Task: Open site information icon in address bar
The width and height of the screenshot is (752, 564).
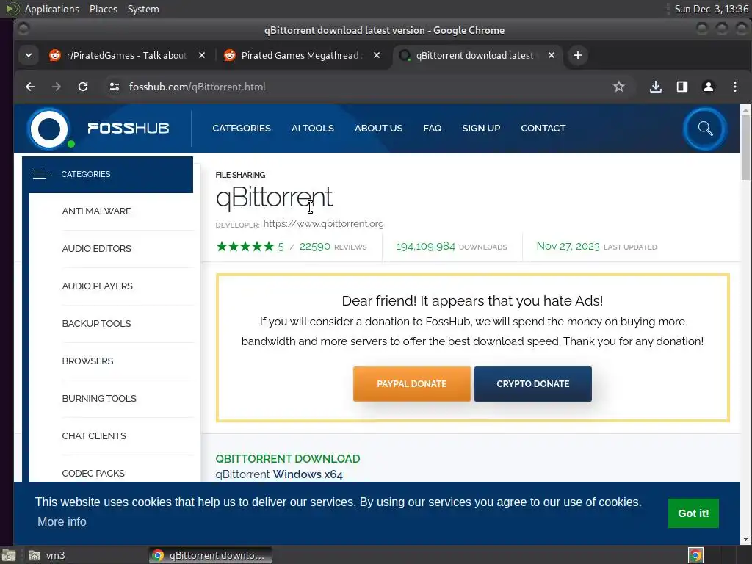Action: [114, 87]
